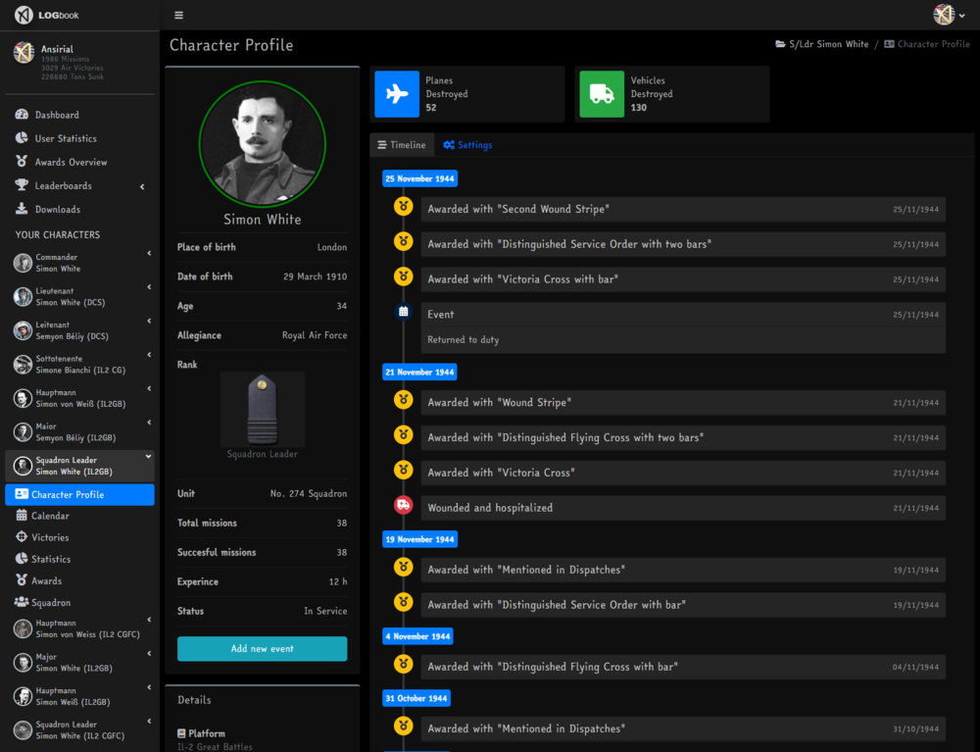Open S/Ldr Simon White breadcrumb link

(x=822, y=44)
